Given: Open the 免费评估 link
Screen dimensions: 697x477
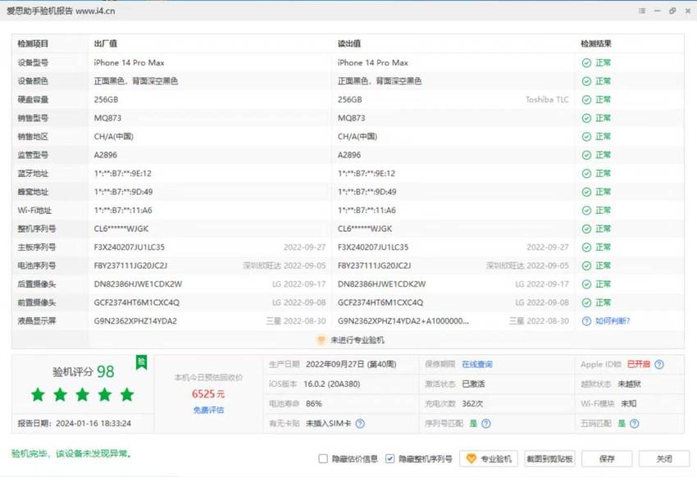Looking at the screenshot, I should 208,410.
